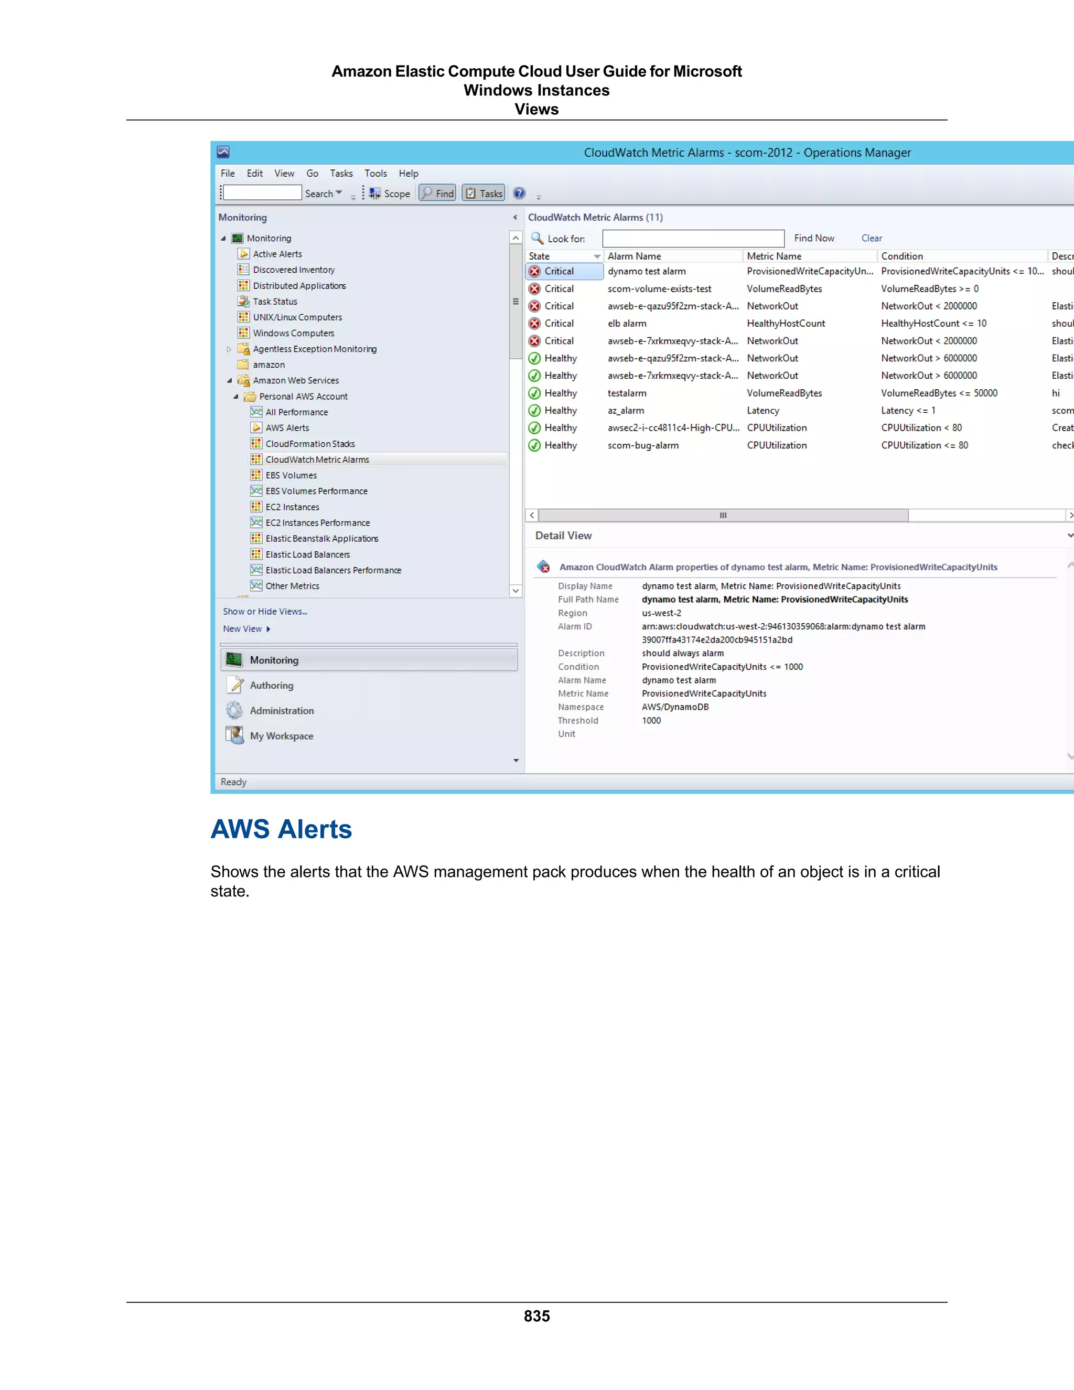Screen dimensions: 1074x1390
Task: Open the File menu
Action: click(x=228, y=173)
